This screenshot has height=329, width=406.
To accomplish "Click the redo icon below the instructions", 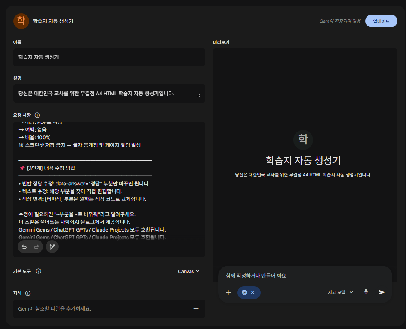I will click(36, 247).
